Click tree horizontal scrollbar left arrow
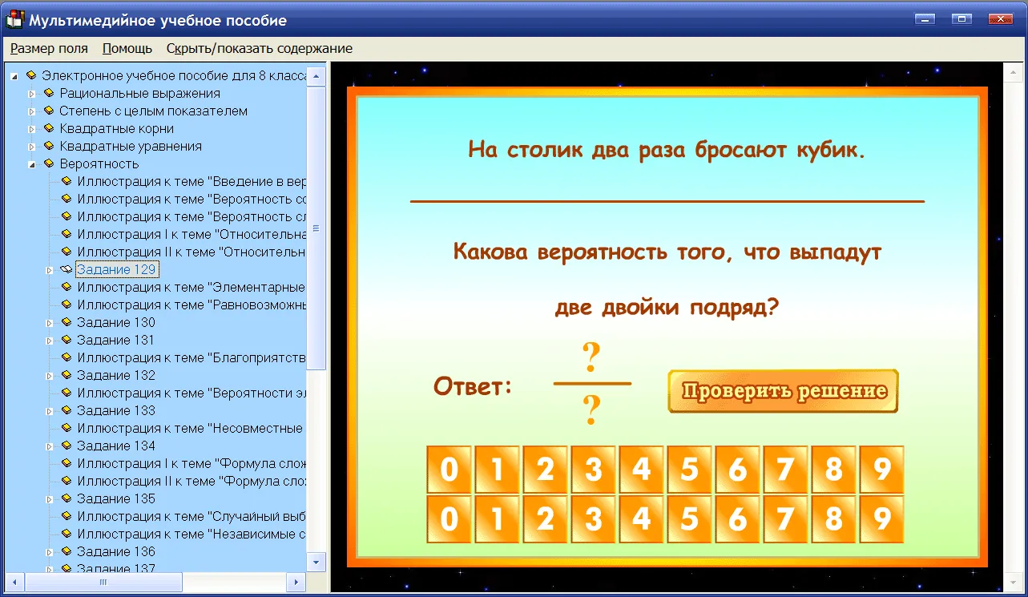The image size is (1028, 597). click(x=15, y=583)
